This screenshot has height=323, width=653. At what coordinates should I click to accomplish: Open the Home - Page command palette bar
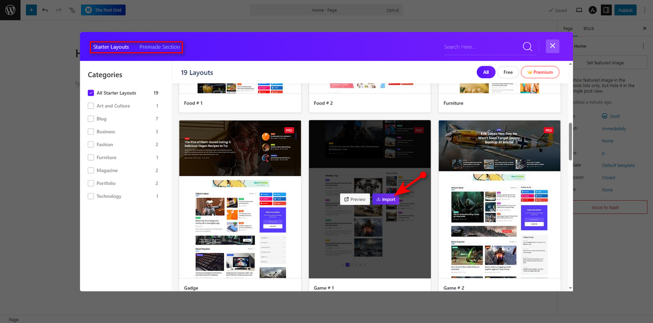(326, 10)
